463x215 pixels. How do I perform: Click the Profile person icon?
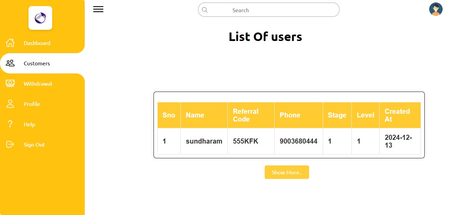click(x=10, y=104)
